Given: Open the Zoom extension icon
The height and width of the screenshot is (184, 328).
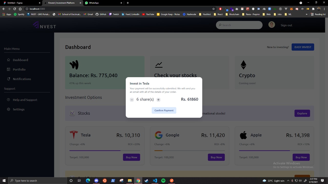Looking at the screenshot, I should click(x=269, y=9).
